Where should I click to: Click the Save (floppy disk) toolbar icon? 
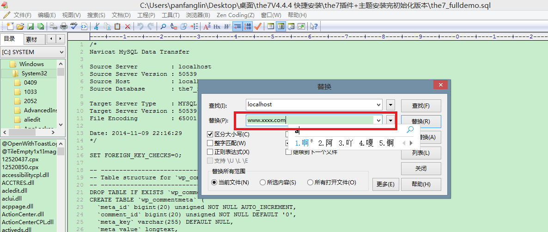point(30,26)
